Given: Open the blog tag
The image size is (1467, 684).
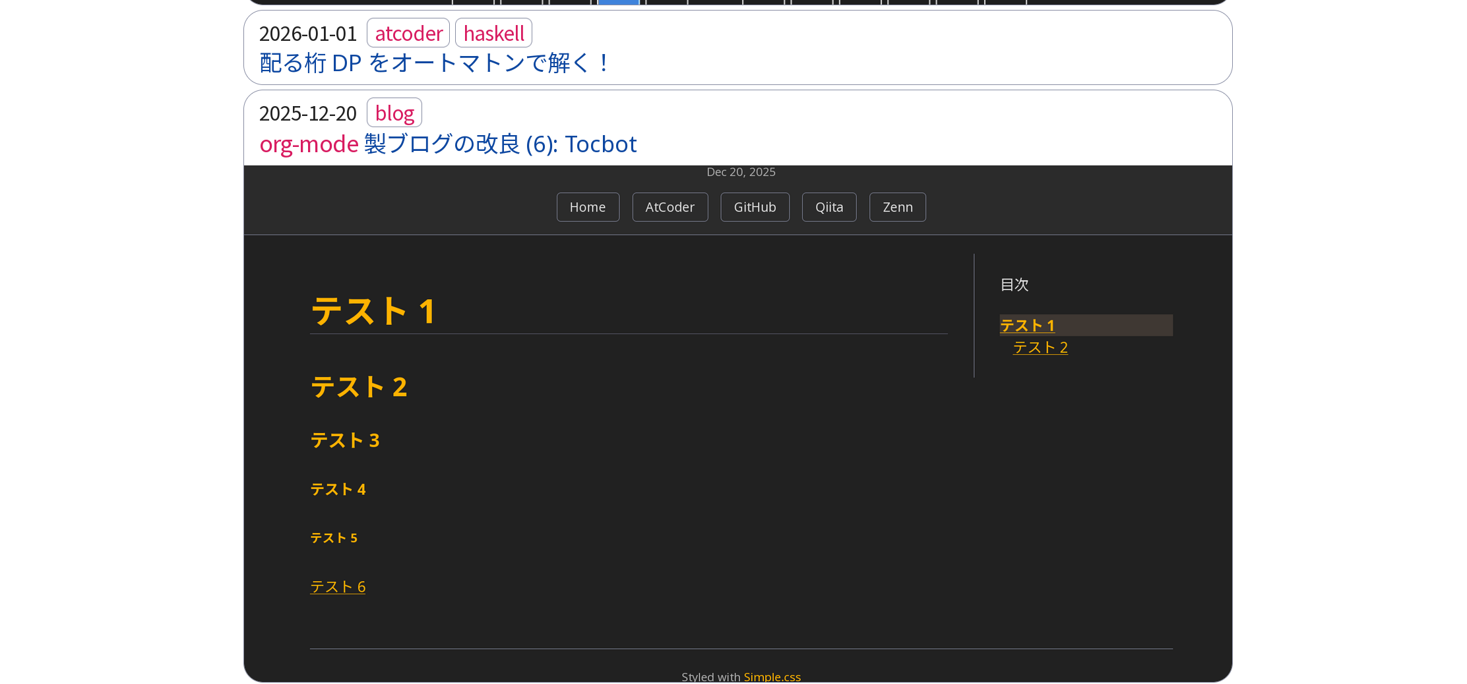Looking at the screenshot, I should point(394,113).
